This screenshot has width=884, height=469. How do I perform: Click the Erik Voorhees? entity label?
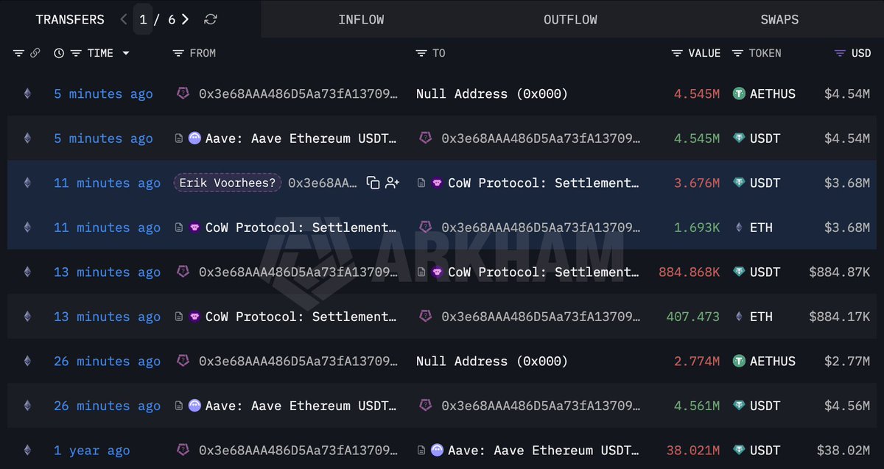[x=228, y=183]
